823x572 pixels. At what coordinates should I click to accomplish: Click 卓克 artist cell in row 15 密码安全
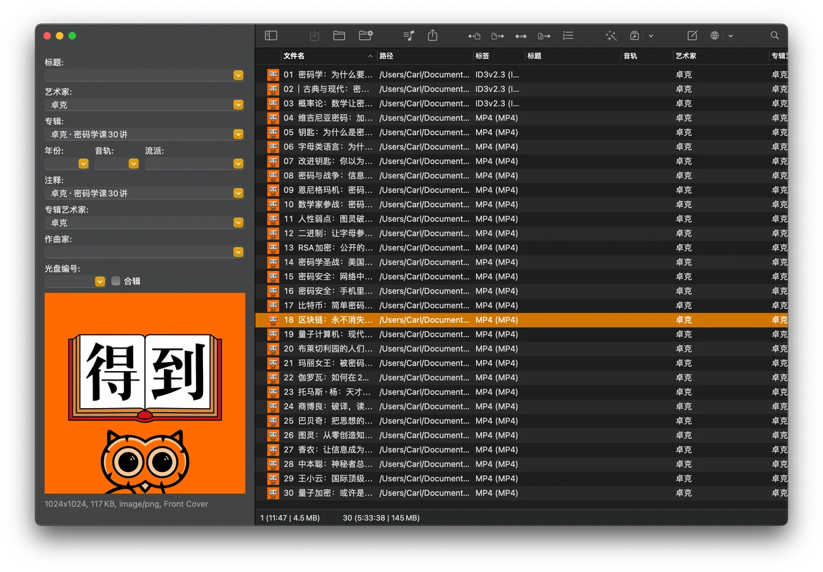coord(683,276)
